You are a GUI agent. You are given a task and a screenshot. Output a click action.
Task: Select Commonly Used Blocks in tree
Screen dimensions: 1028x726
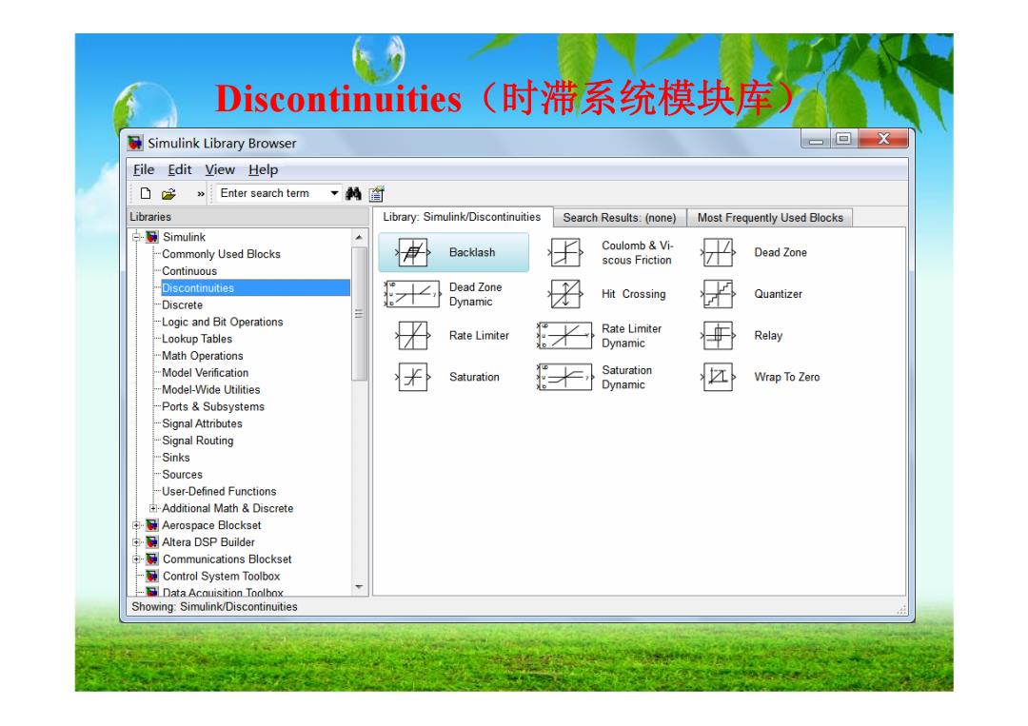click(x=221, y=254)
